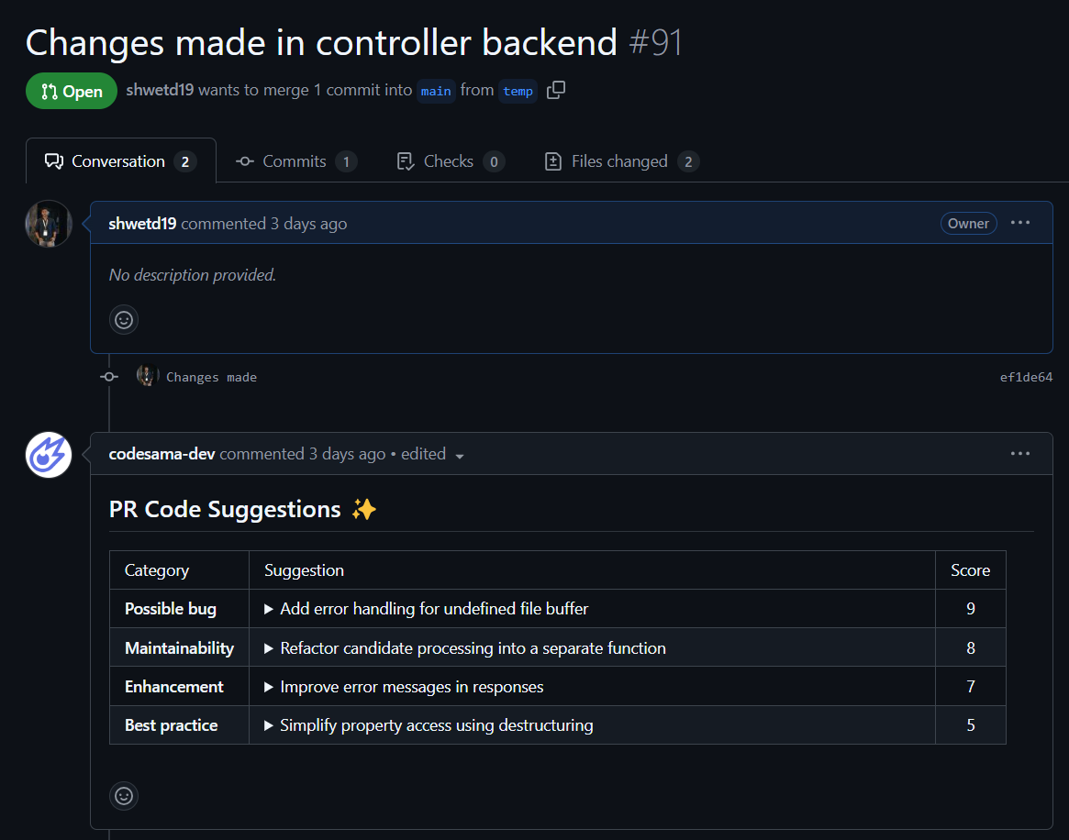Open the Checks tab

[448, 161]
